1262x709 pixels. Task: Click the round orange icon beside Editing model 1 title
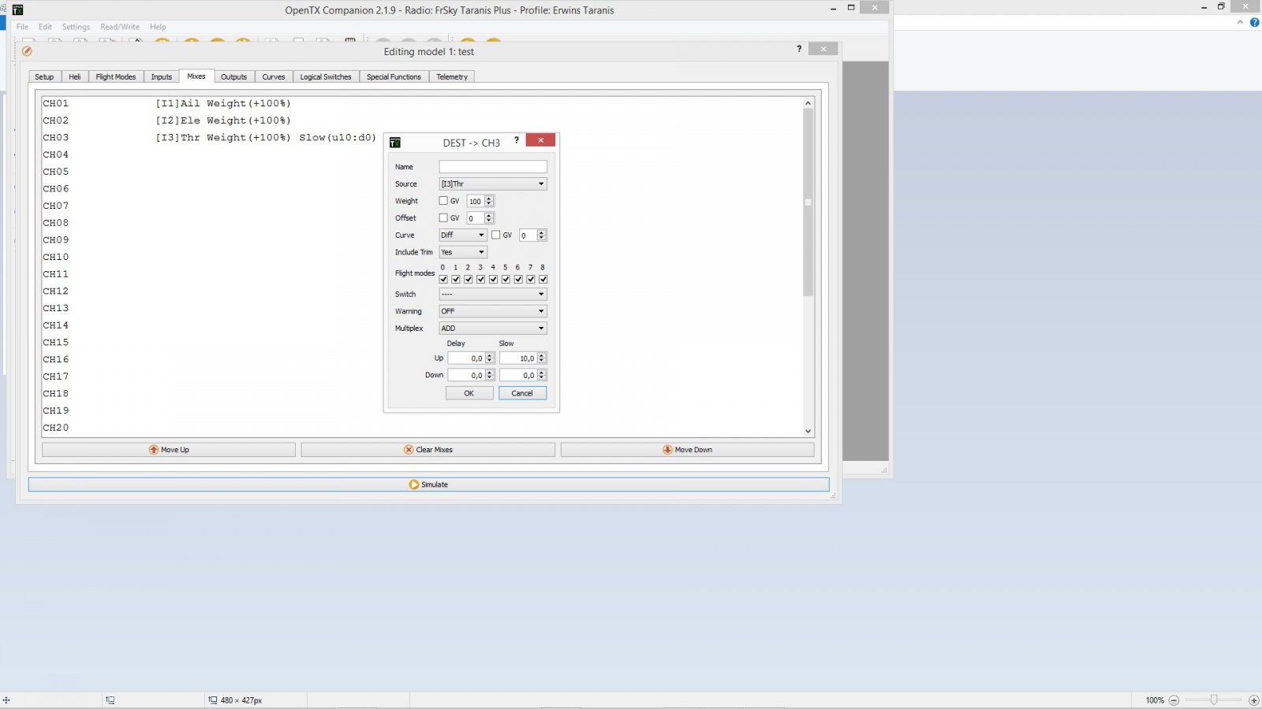pyautogui.click(x=27, y=51)
